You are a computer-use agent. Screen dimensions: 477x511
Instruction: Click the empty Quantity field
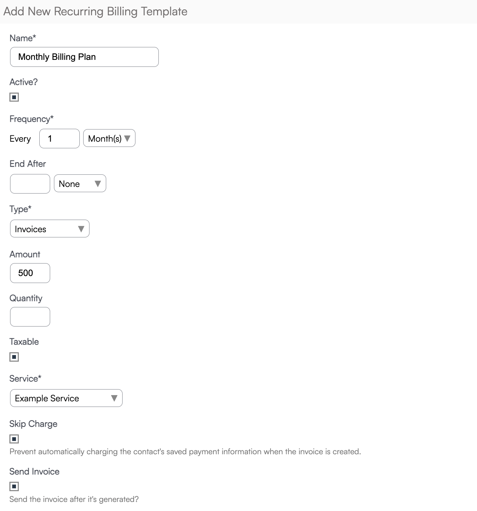pos(30,317)
